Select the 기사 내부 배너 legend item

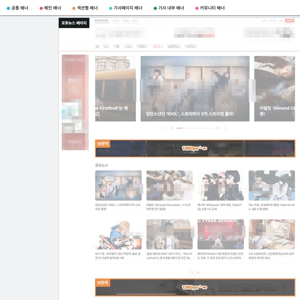(169, 8)
